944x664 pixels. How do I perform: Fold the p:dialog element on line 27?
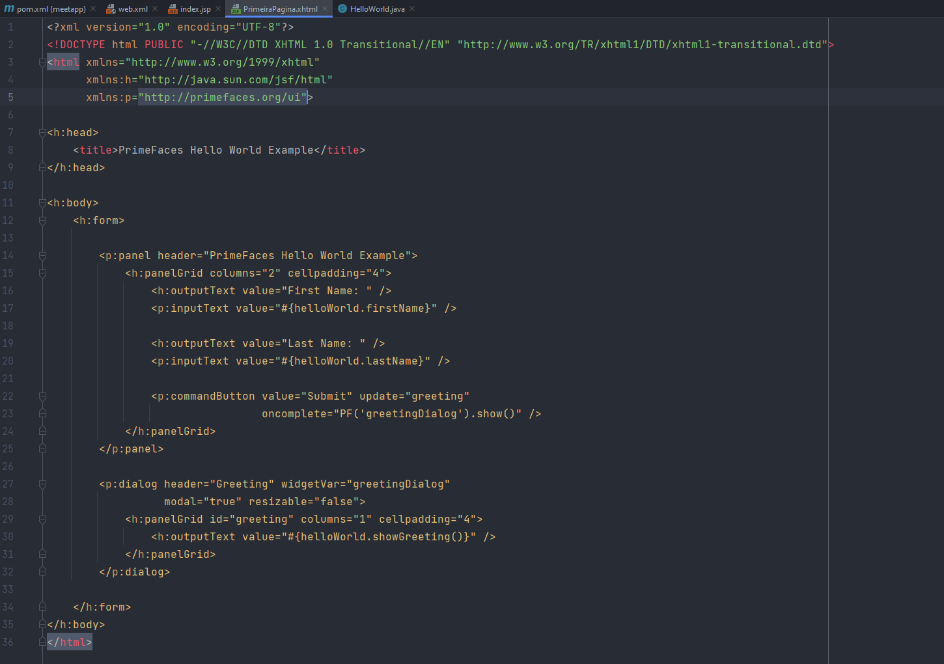point(42,484)
